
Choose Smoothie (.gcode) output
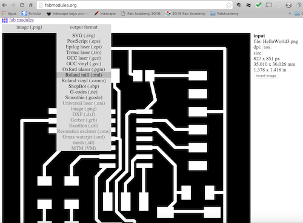[84, 97]
